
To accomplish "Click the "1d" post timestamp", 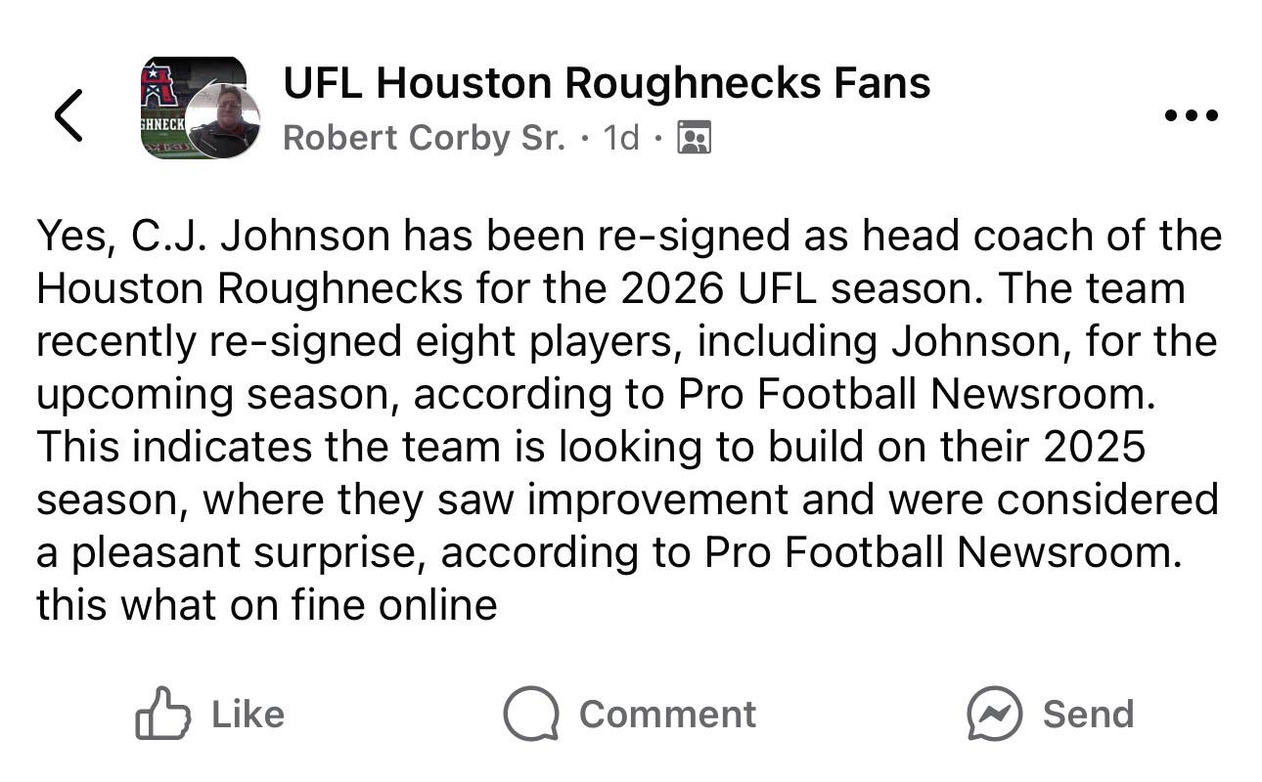I will click(621, 138).
